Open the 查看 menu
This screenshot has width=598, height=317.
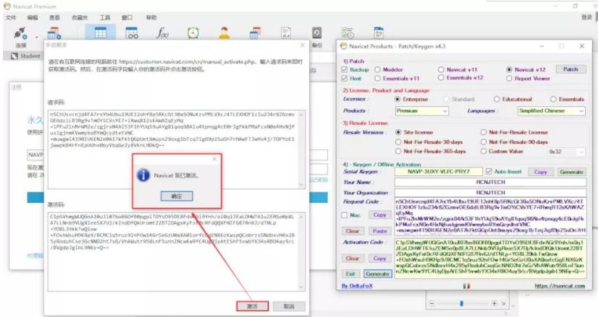click(x=54, y=17)
